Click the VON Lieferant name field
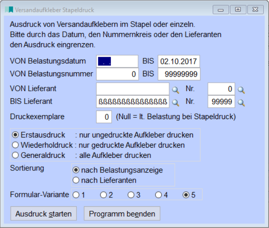This screenshot has height=228, width=269. pyautogui.click(x=133, y=89)
